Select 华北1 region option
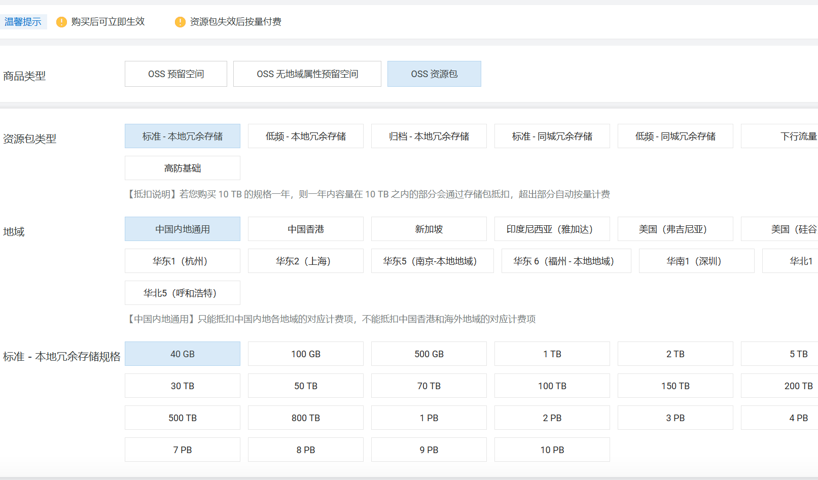Image resolution: width=818 pixels, height=480 pixels. tap(790, 261)
